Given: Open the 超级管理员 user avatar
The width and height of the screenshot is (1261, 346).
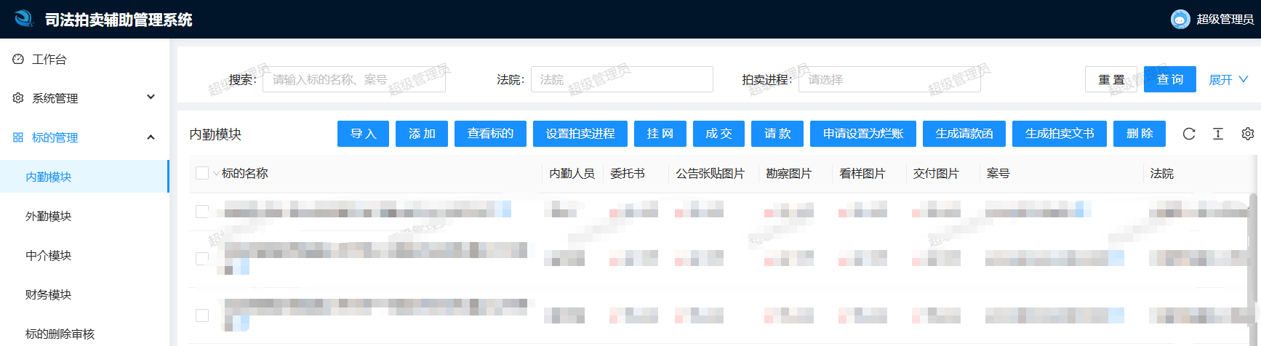Looking at the screenshot, I should point(1180,20).
